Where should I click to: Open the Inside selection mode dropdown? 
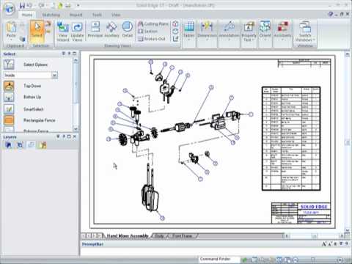click(x=55, y=76)
